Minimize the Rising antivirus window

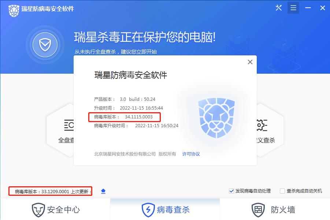[x=308, y=8]
